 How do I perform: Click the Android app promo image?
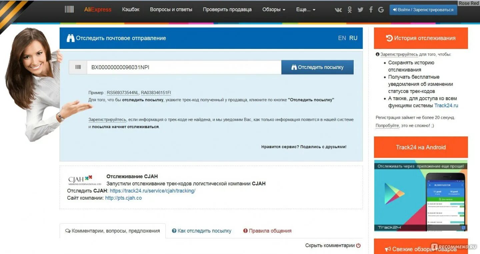421,196
